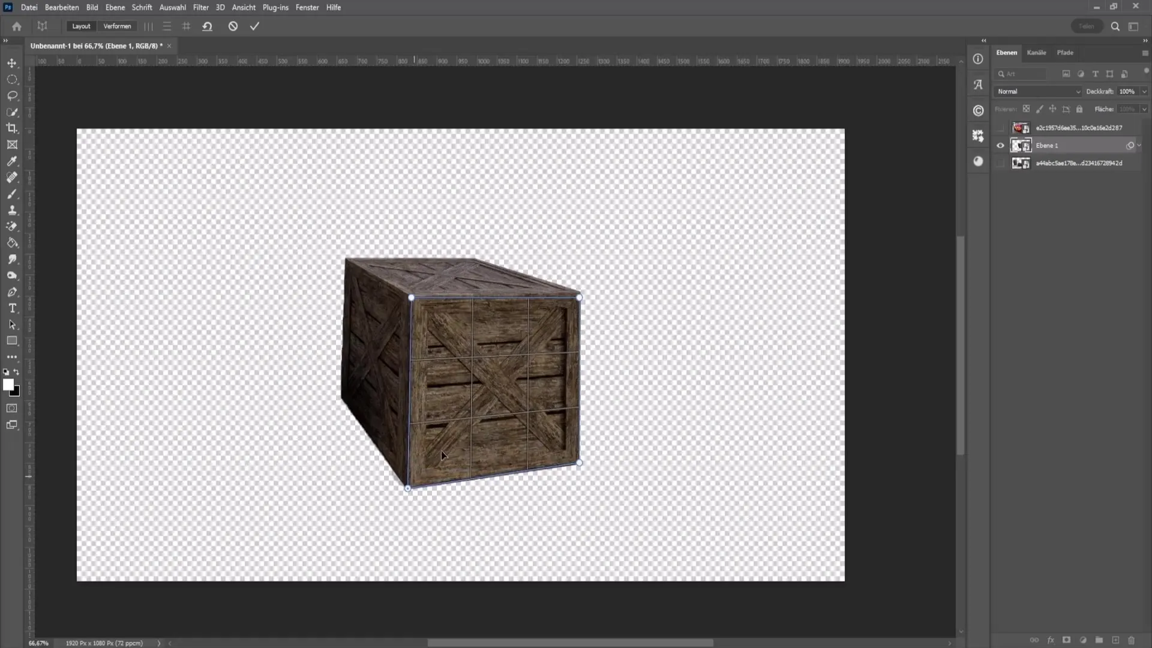Auto warp to horizontal and vertical icon

[x=186, y=26]
